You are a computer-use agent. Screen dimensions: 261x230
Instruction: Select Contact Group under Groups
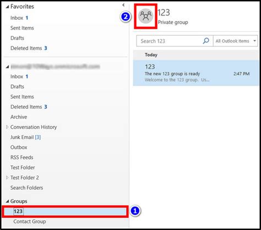pyautogui.click(x=30, y=222)
